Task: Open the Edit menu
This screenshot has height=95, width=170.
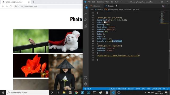Action: pyautogui.click(x=94, y=2)
